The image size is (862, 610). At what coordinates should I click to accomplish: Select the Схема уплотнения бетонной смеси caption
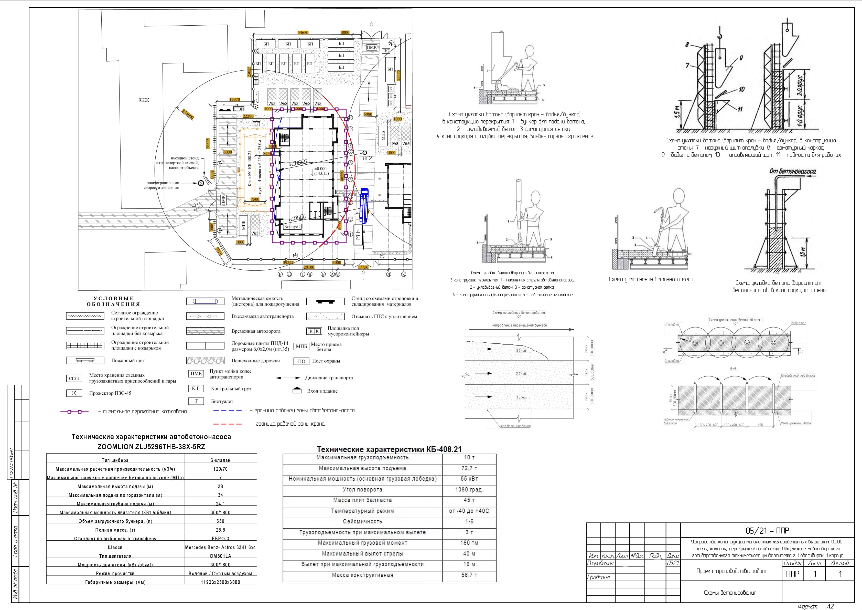click(651, 279)
